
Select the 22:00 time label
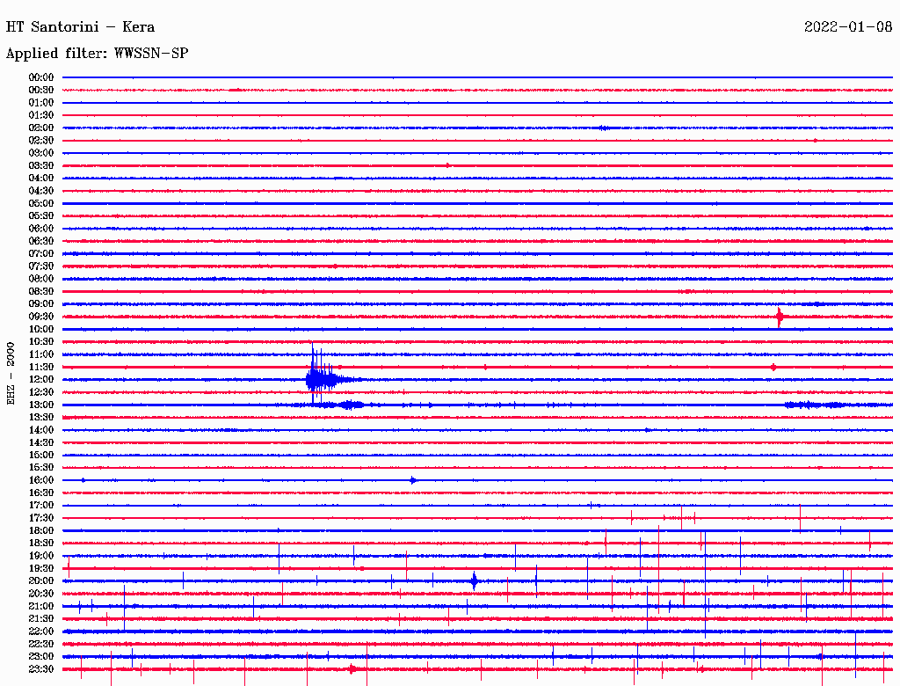(41, 631)
